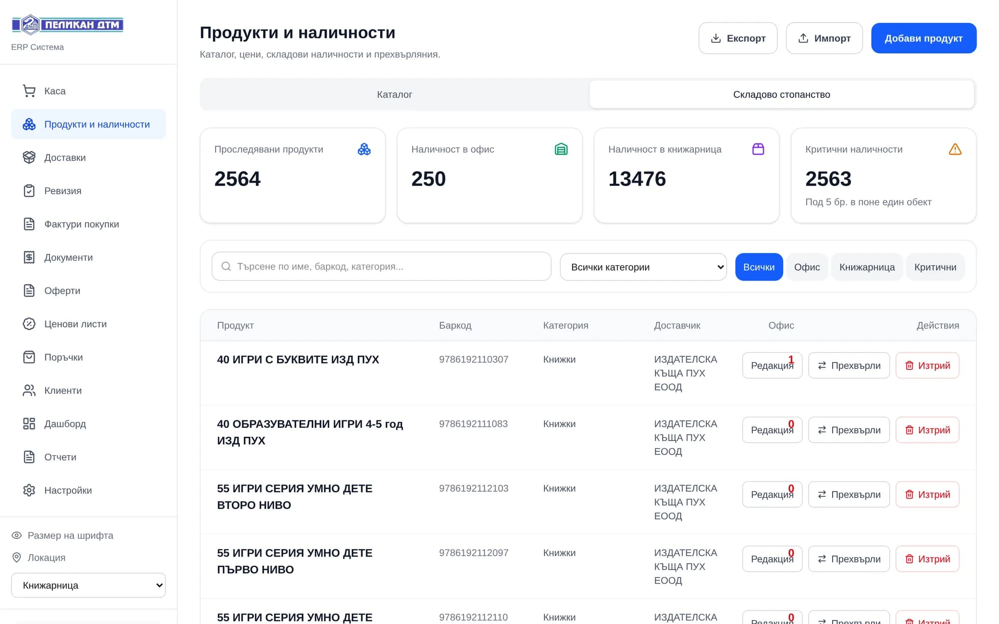Screen dimensions: 999x624
Task: Filter stock by Офис
Action: (807, 267)
